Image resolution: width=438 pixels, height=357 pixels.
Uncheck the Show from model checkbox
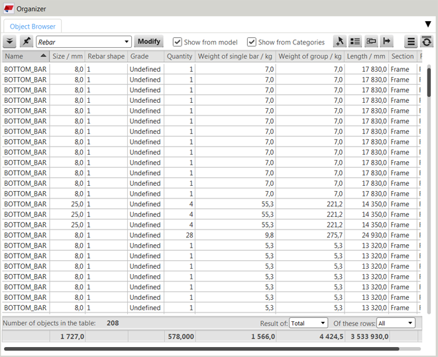point(178,42)
